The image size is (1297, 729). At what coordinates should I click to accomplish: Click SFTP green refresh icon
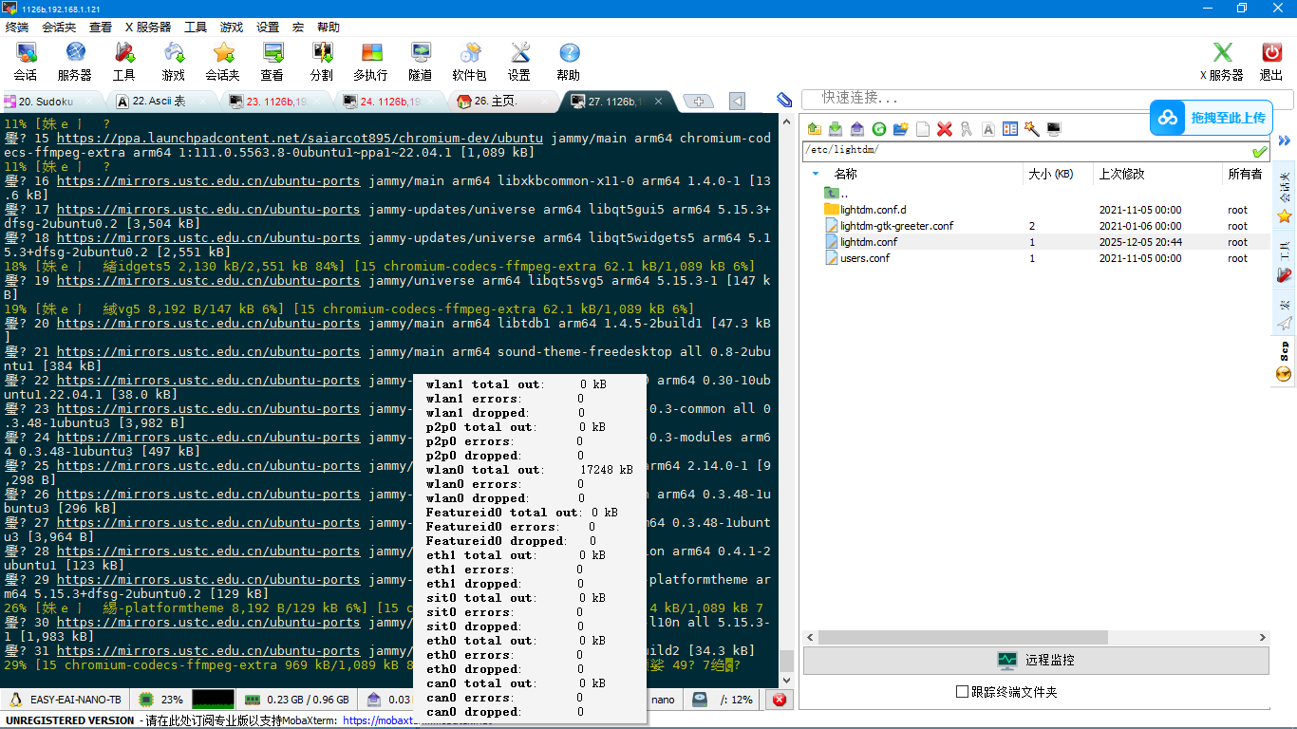879,129
